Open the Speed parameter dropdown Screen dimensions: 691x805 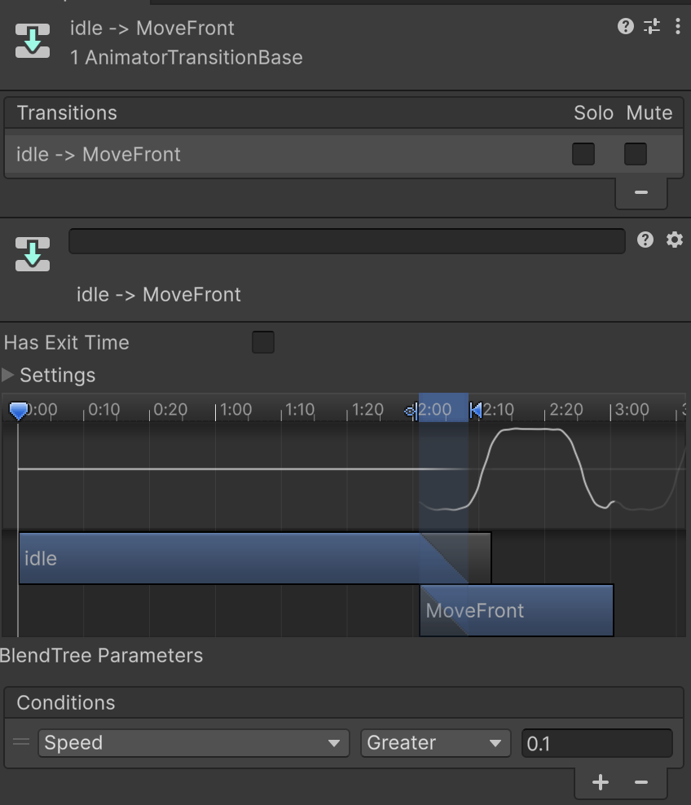194,743
